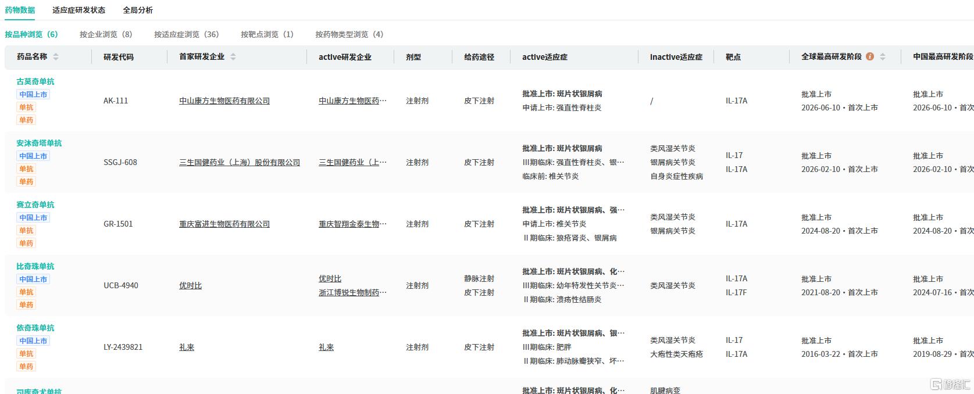Image resolution: width=974 pixels, height=394 pixels.
Task: Click 单抗 tag under 安沐奇塔单抗
Action: (26, 169)
